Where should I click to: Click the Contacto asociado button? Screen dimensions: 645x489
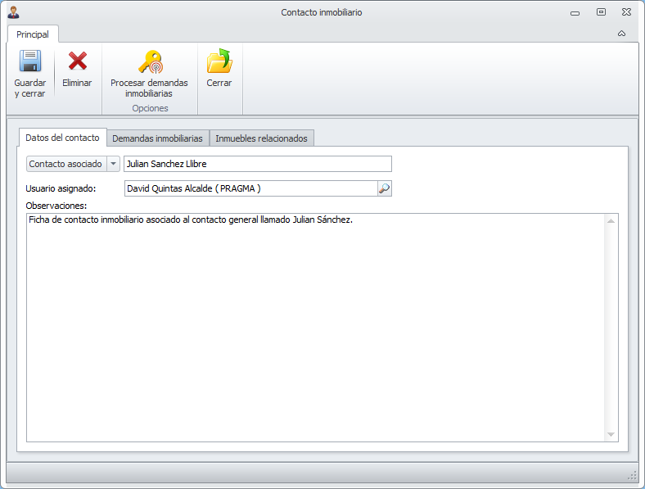(x=65, y=164)
